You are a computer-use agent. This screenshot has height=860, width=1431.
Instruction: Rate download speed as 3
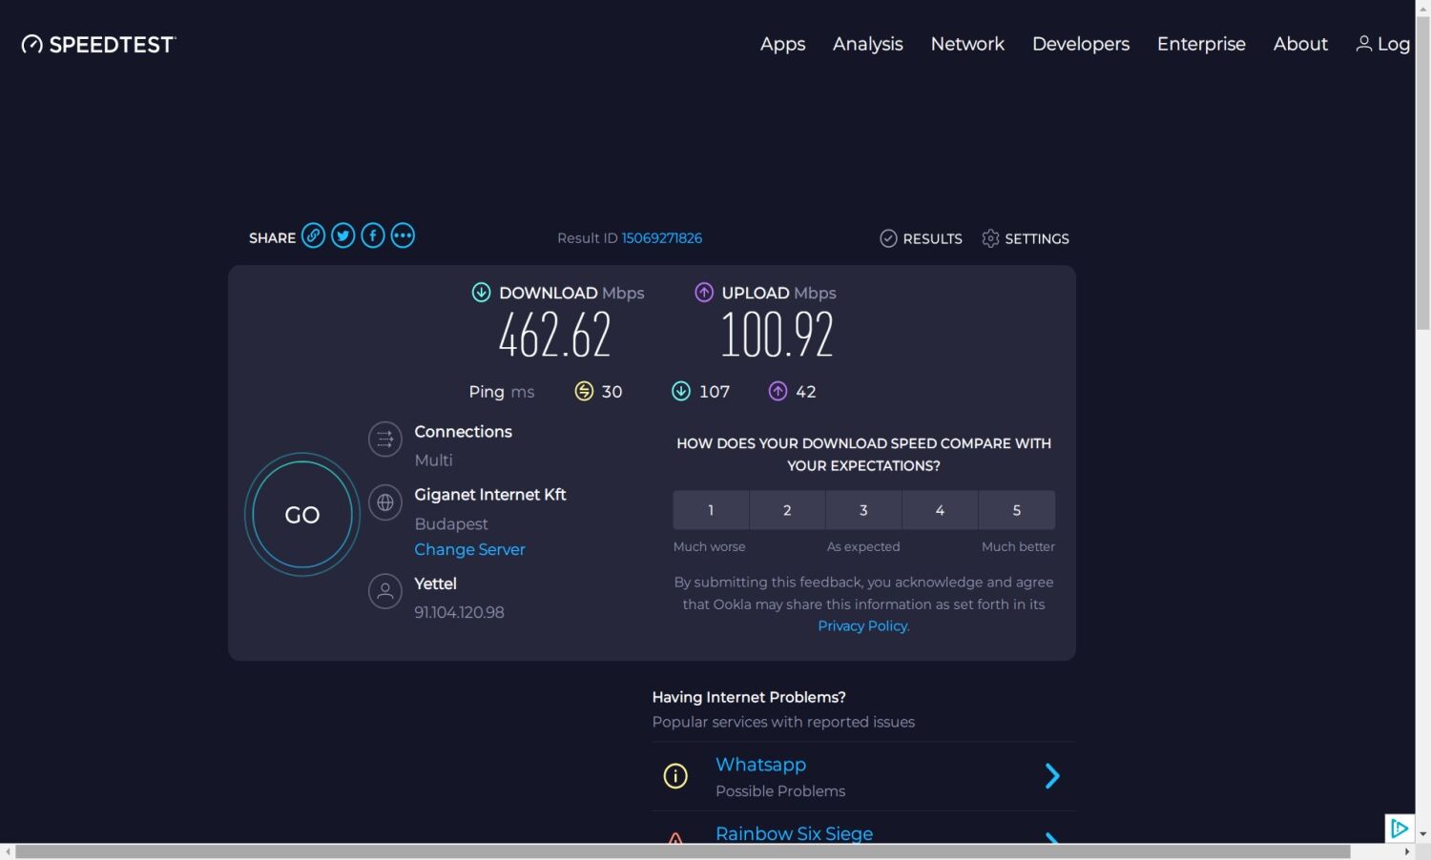coord(863,510)
